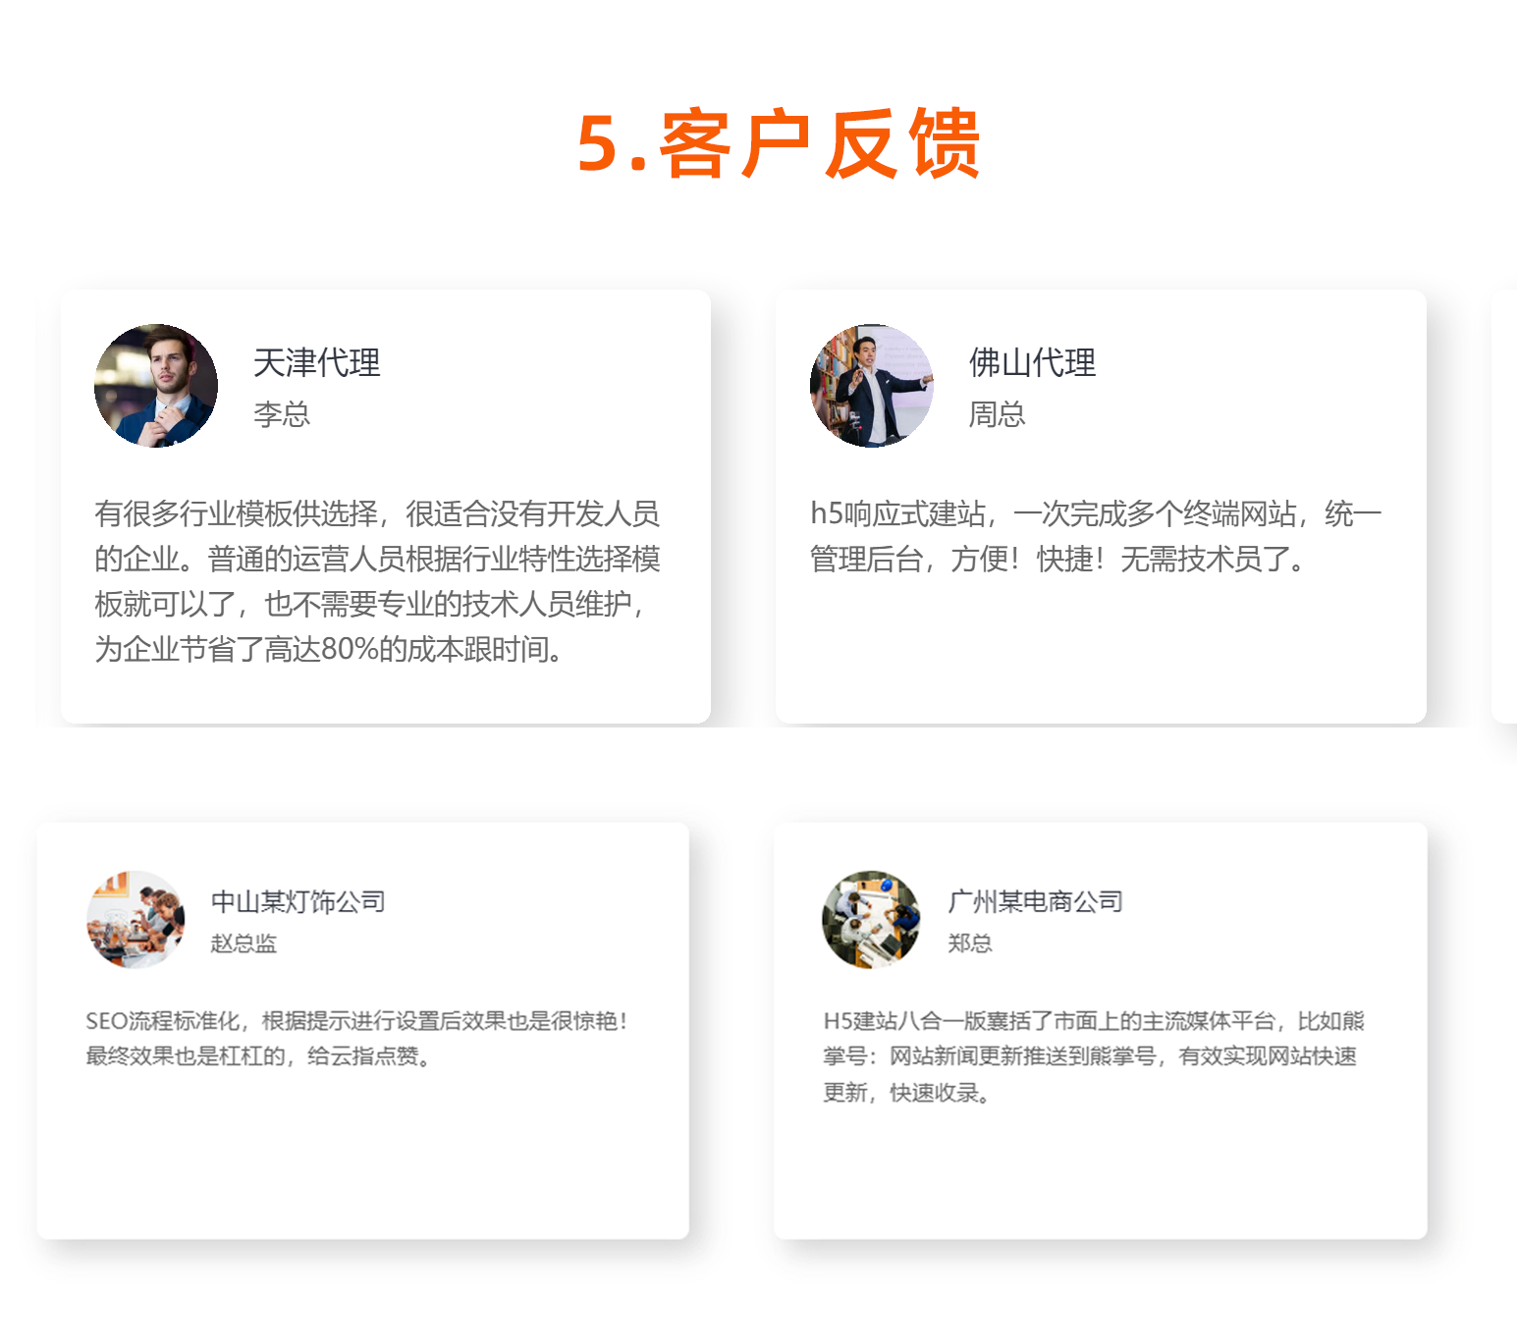Screen dimensions: 1517x1344
Task: Click the 广州某电商公司 company name
Action: [x=1035, y=901]
